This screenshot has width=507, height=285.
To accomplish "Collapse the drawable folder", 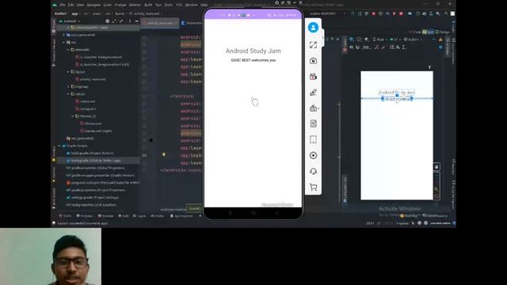I will tap(68, 50).
